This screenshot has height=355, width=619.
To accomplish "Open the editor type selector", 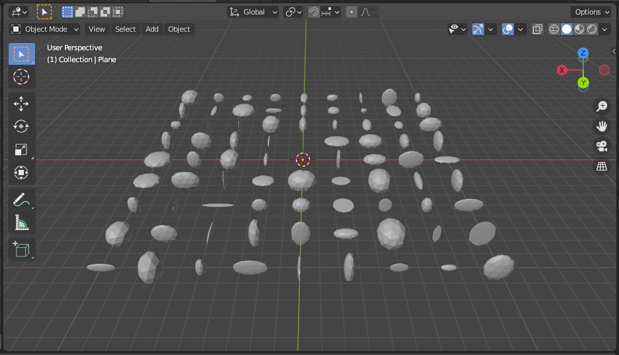I will tap(19, 12).
